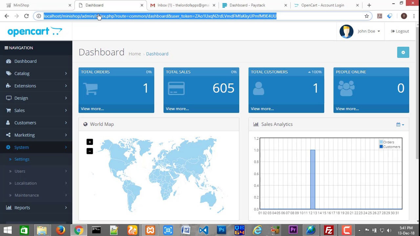Click the Catalog tags icon
Screen dimensions: 420x236
[x=9, y=73]
